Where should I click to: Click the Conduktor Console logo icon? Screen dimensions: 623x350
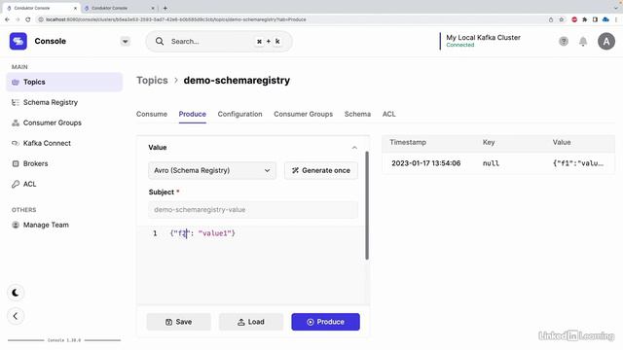(18, 41)
